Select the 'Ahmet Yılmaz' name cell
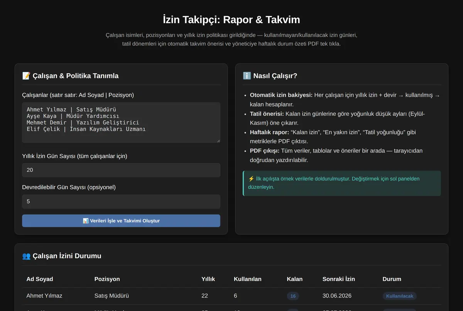Viewport: 463px width, 311px height. [44, 296]
